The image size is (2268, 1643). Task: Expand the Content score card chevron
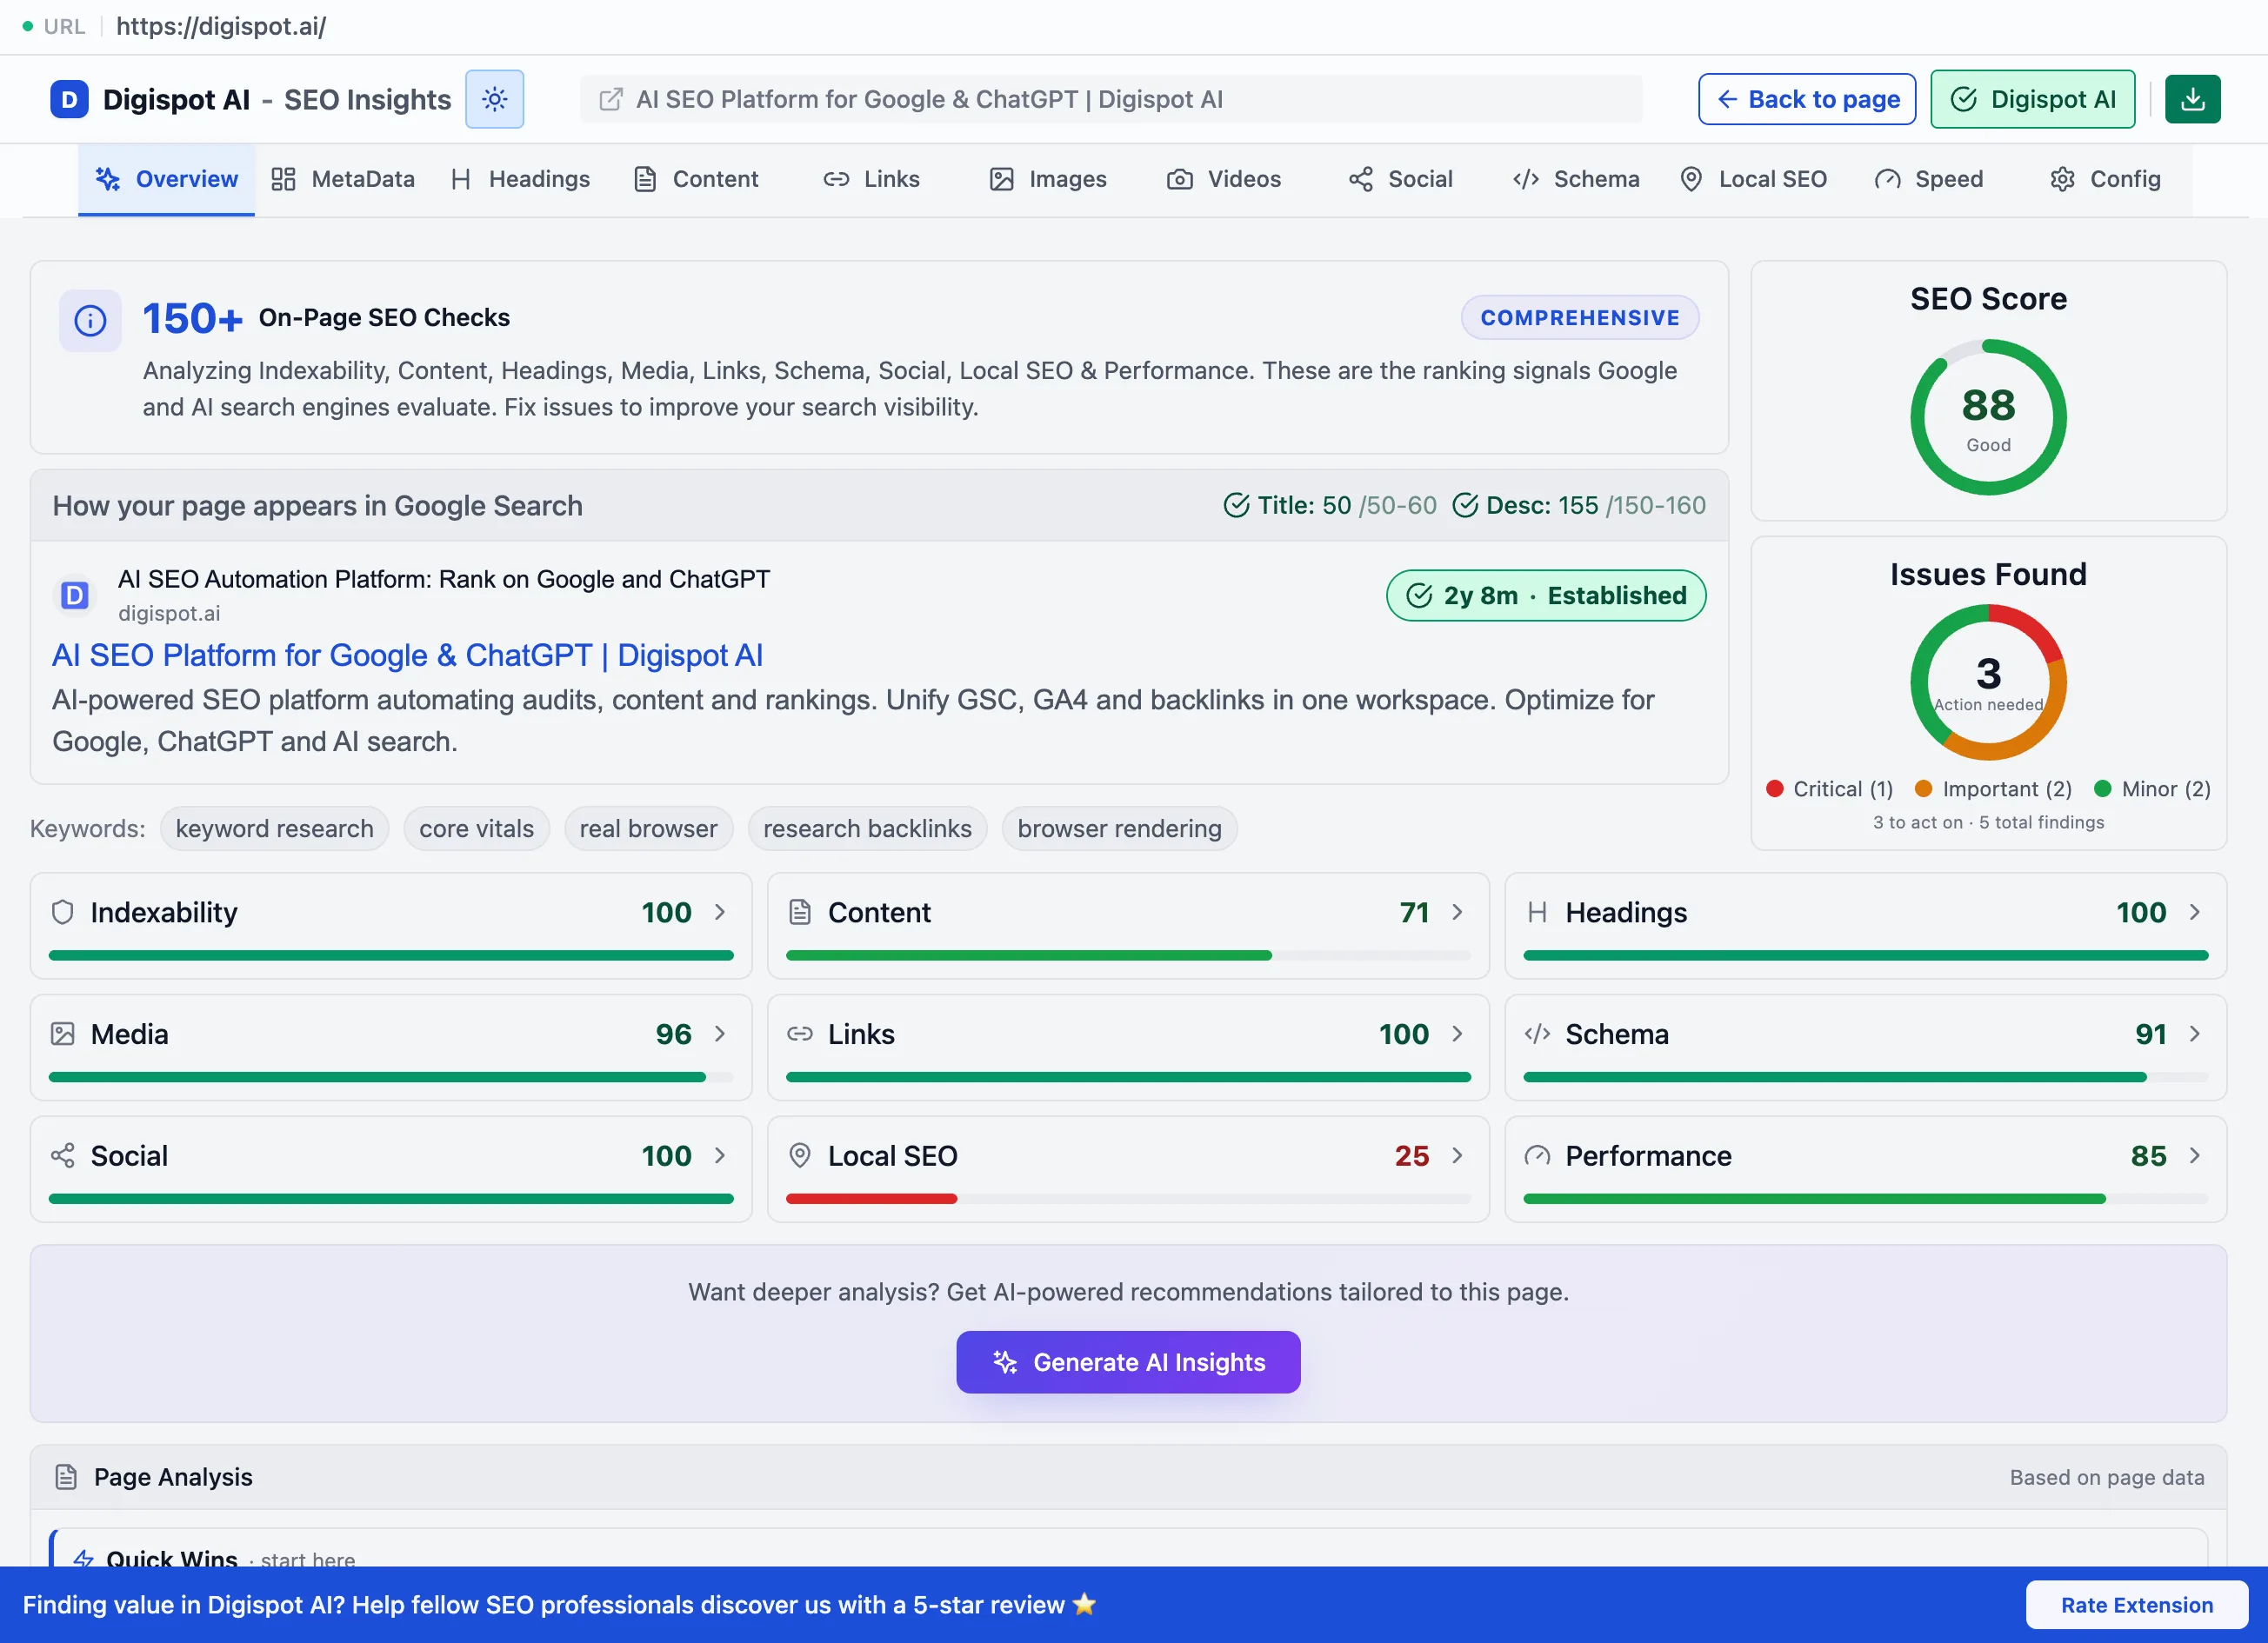pyautogui.click(x=1457, y=911)
